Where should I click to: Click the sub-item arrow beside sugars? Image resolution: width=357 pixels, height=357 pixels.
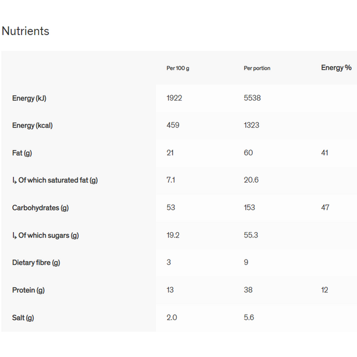14,236
